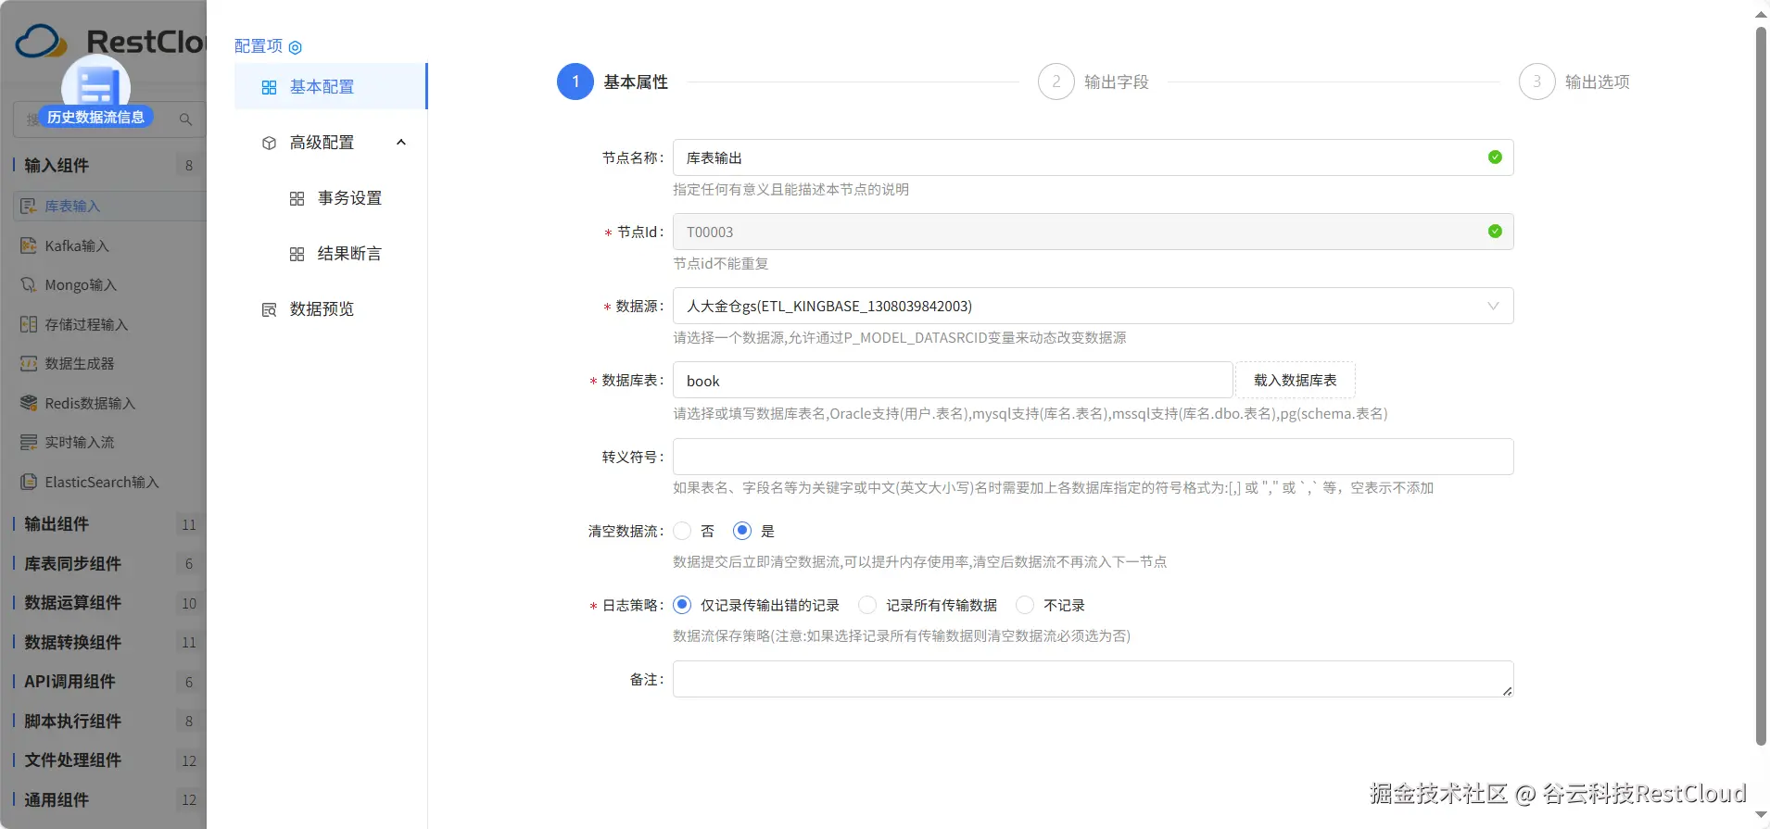
Task: Open the 数据预览 menu item
Action: tap(331, 309)
